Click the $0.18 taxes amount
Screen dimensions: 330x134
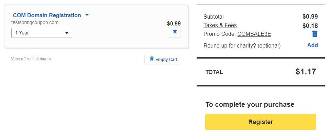[x=310, y=26]
